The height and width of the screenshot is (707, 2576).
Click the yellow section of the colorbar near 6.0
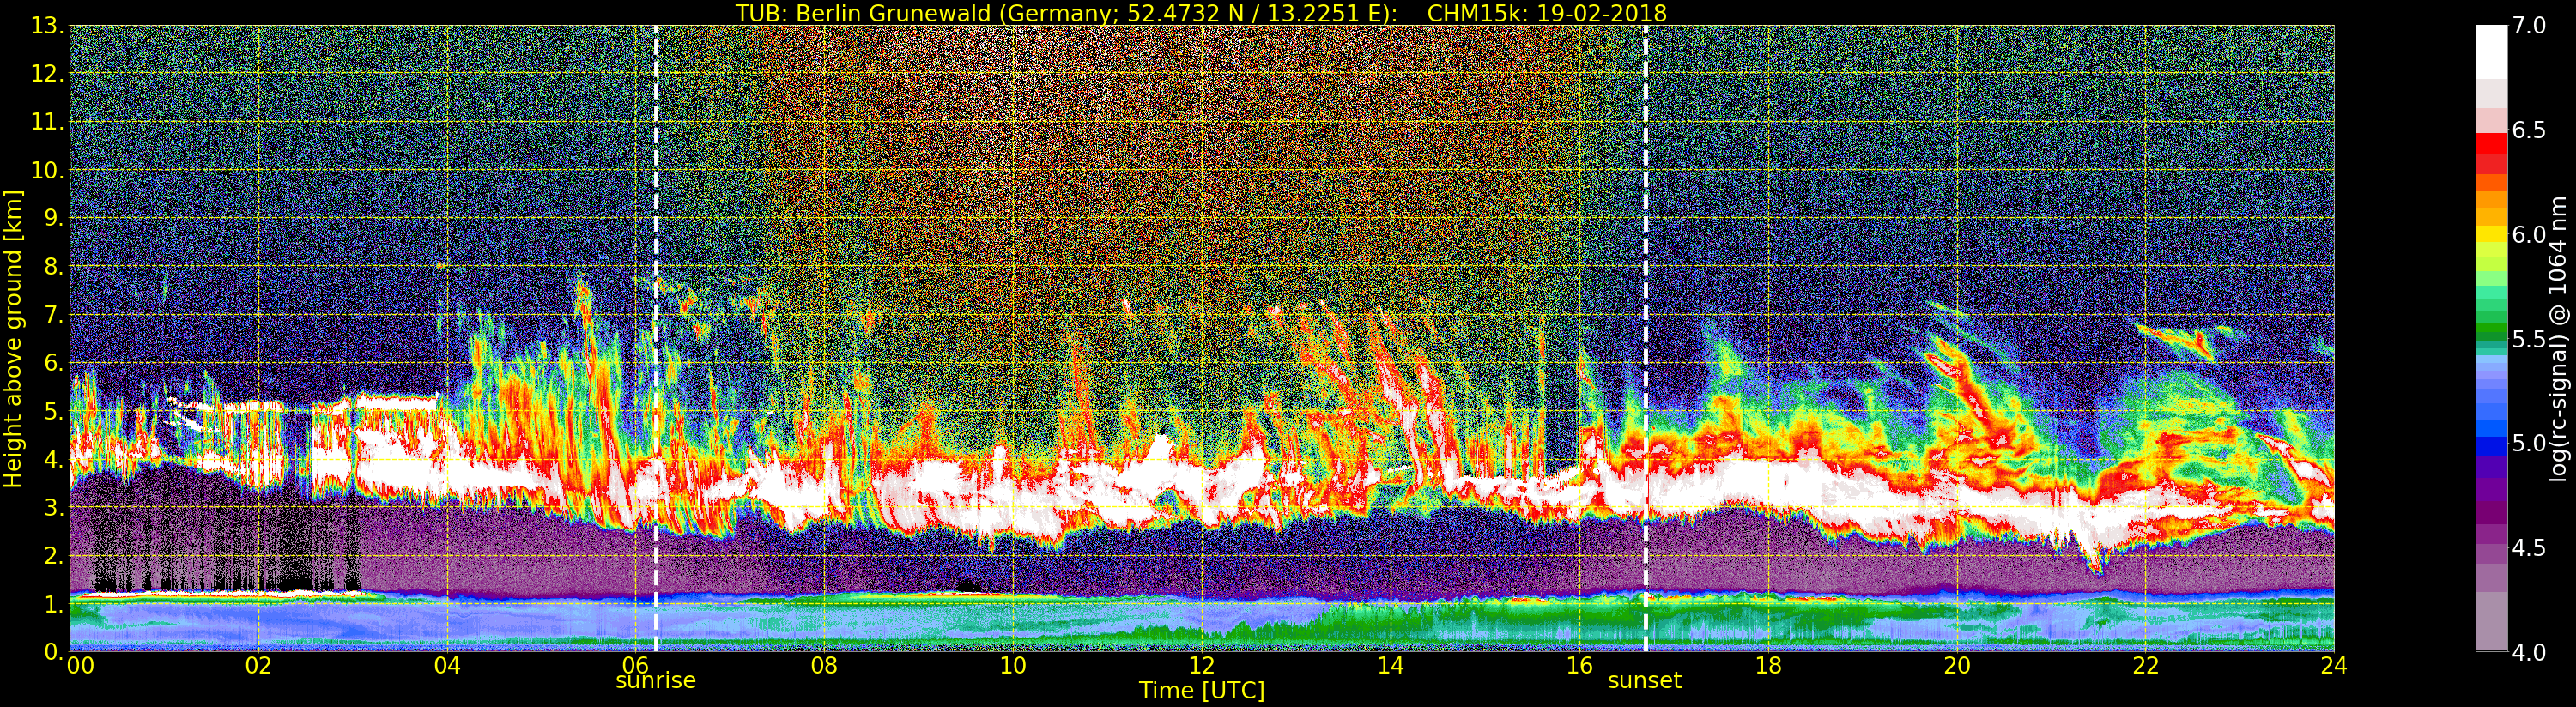tap(2491, 235)
